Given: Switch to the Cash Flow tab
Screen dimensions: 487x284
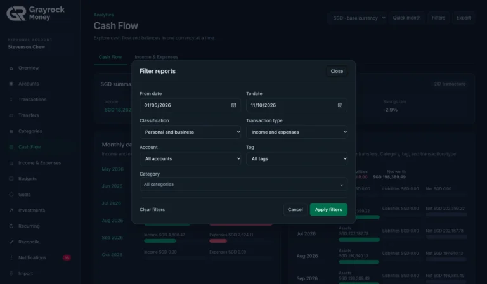Looking at the screenshot, I should (x=110, y=57).
